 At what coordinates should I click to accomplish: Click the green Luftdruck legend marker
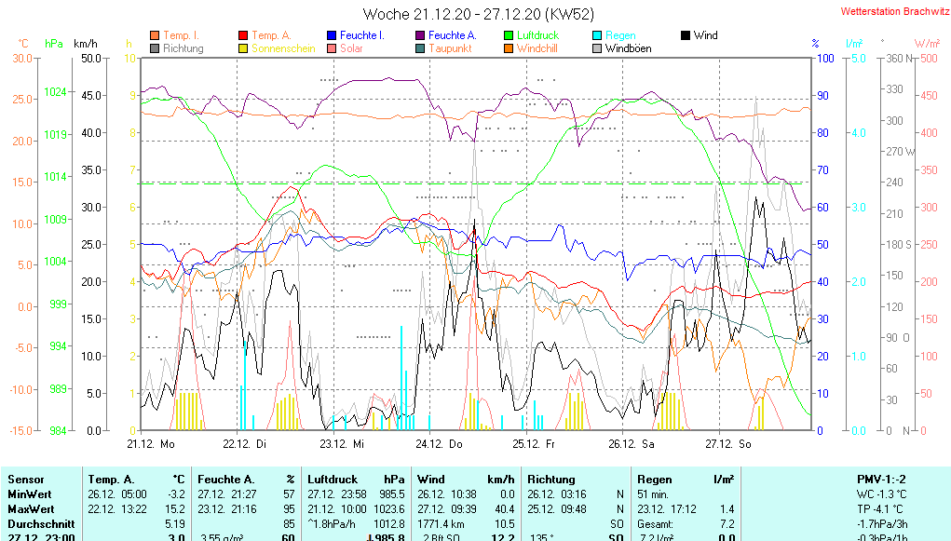pos(509,35)
